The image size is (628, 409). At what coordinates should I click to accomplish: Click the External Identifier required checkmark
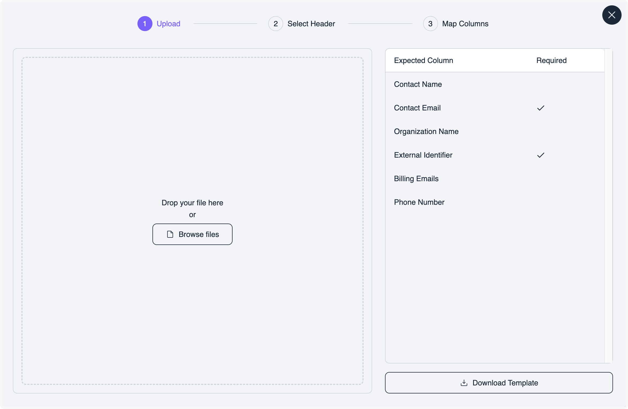click(x=541, y=155)
